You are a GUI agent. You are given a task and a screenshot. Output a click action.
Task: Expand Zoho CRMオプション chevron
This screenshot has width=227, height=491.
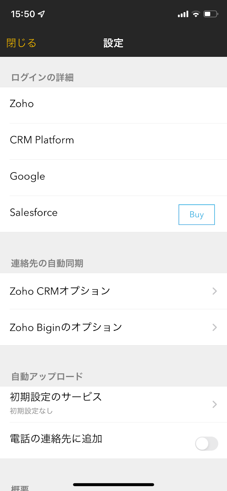tap(215, 291)
